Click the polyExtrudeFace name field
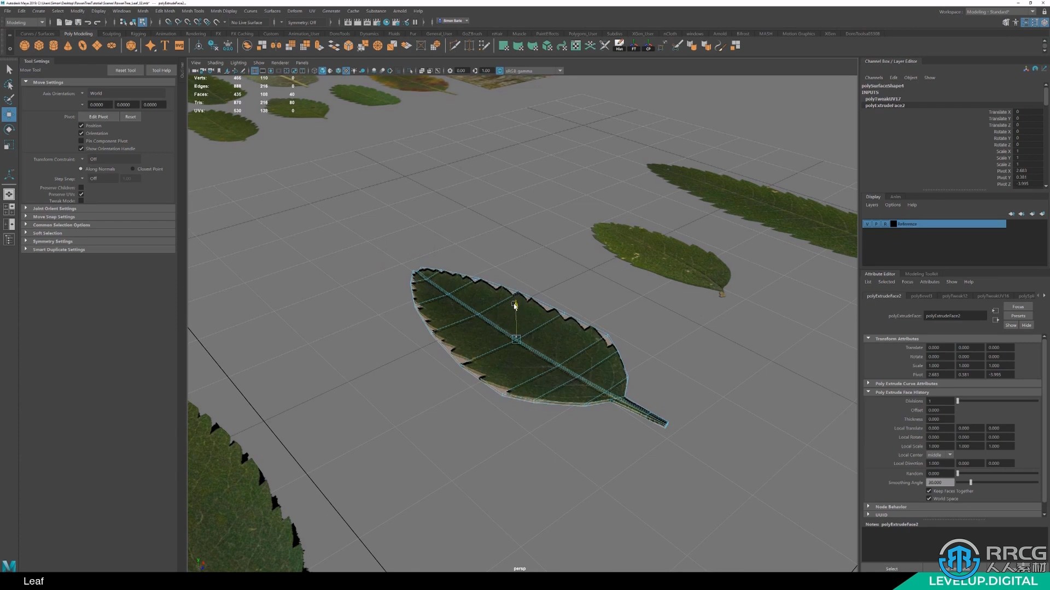Viewport: 1050px width, 590px height. [x=955, y=316]
